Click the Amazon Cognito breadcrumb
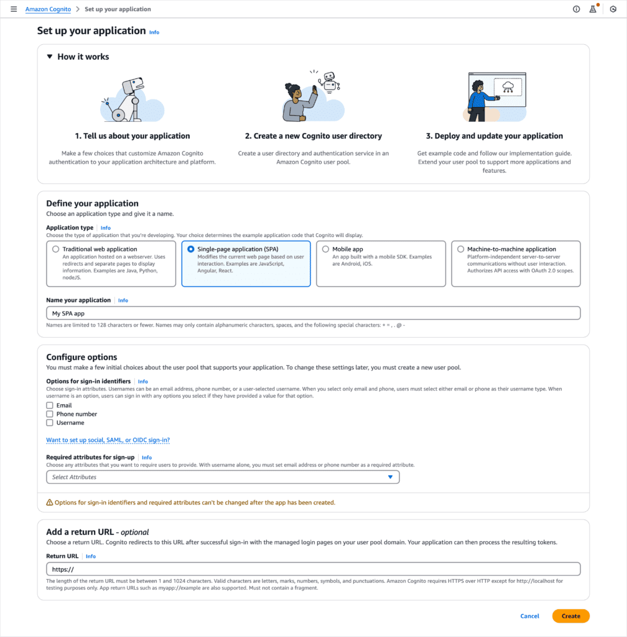 48,9
